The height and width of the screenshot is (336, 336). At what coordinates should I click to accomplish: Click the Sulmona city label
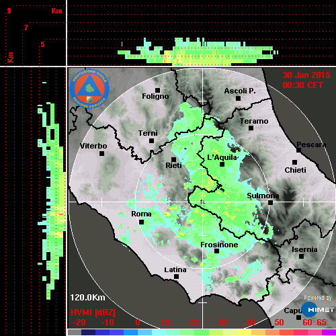263,196
